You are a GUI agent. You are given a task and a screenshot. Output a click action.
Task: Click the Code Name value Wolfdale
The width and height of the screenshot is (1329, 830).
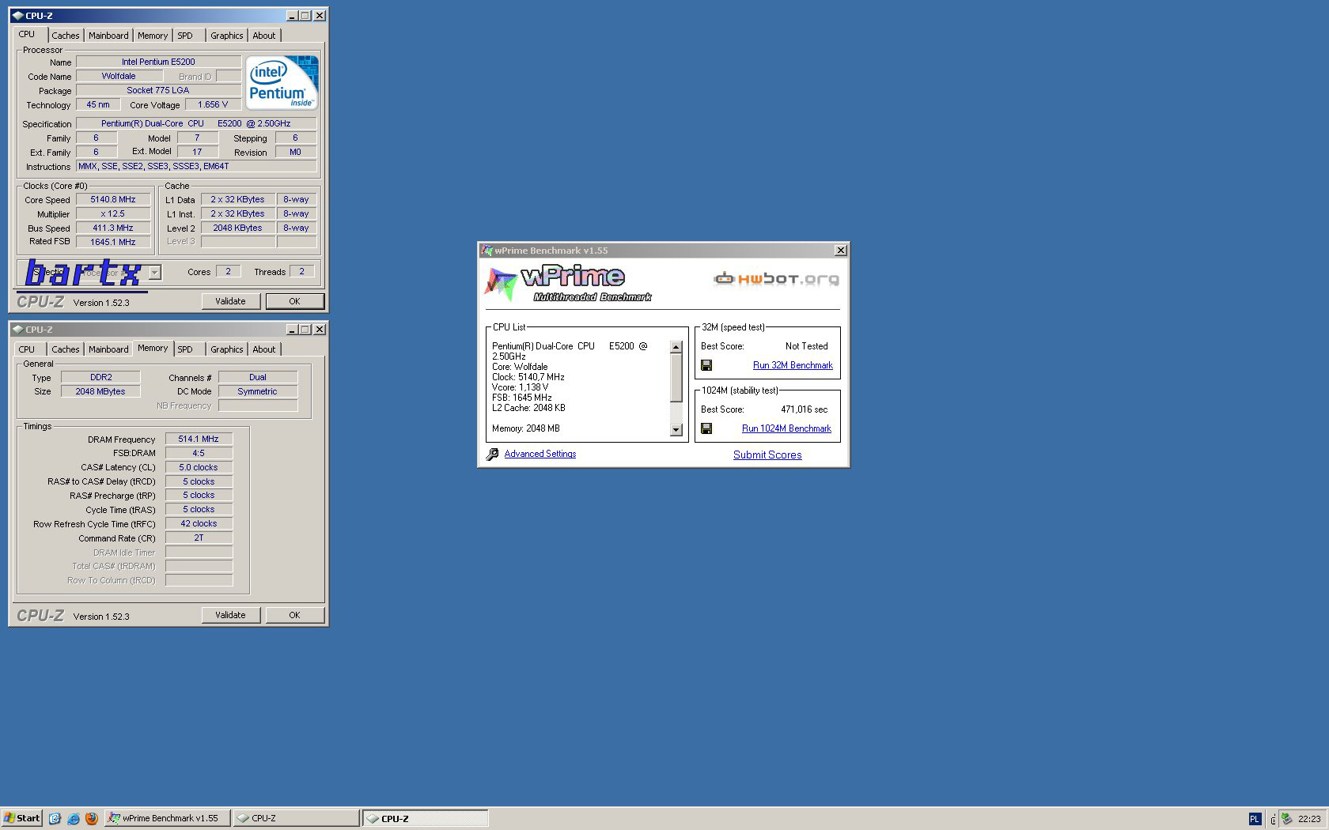coord(119,76)
